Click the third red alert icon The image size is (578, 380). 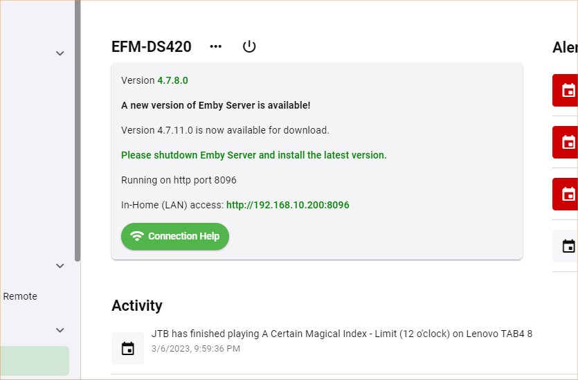tap(568, 194)
